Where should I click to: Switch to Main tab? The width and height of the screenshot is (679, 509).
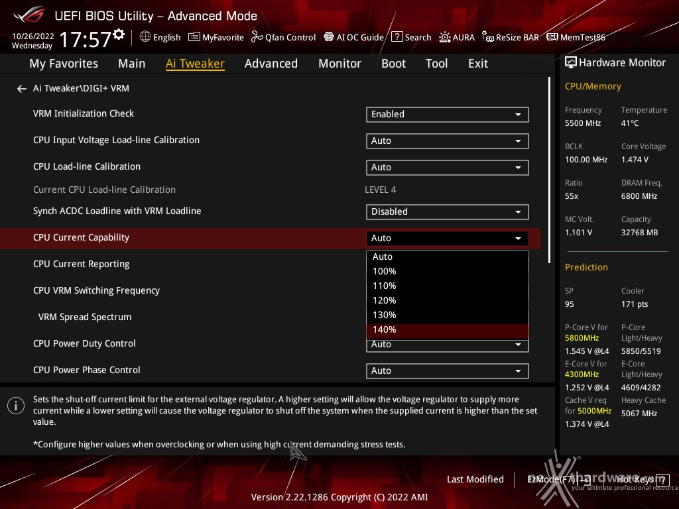pyautogui.click(x=132, y=64)
